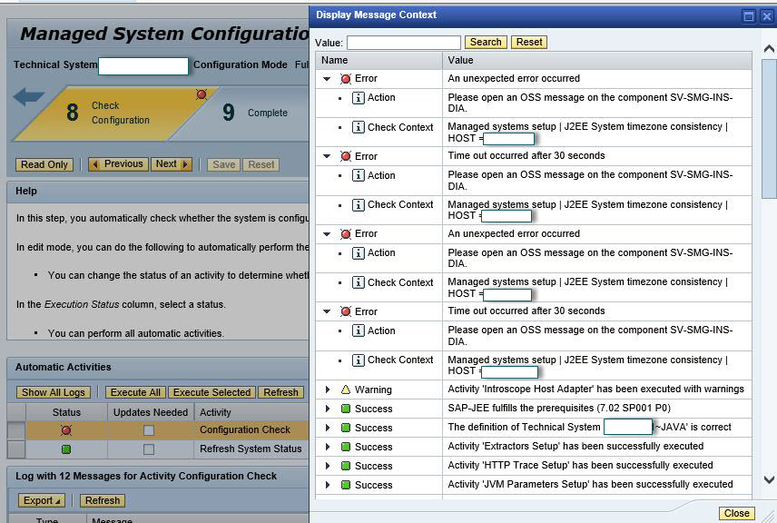Select the 'Refresh System Status' activity text
The image size is (777, 523).
point(251,449)
